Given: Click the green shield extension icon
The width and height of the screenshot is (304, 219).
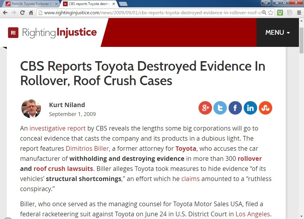Looking at the screenshot, I should 280,13.
